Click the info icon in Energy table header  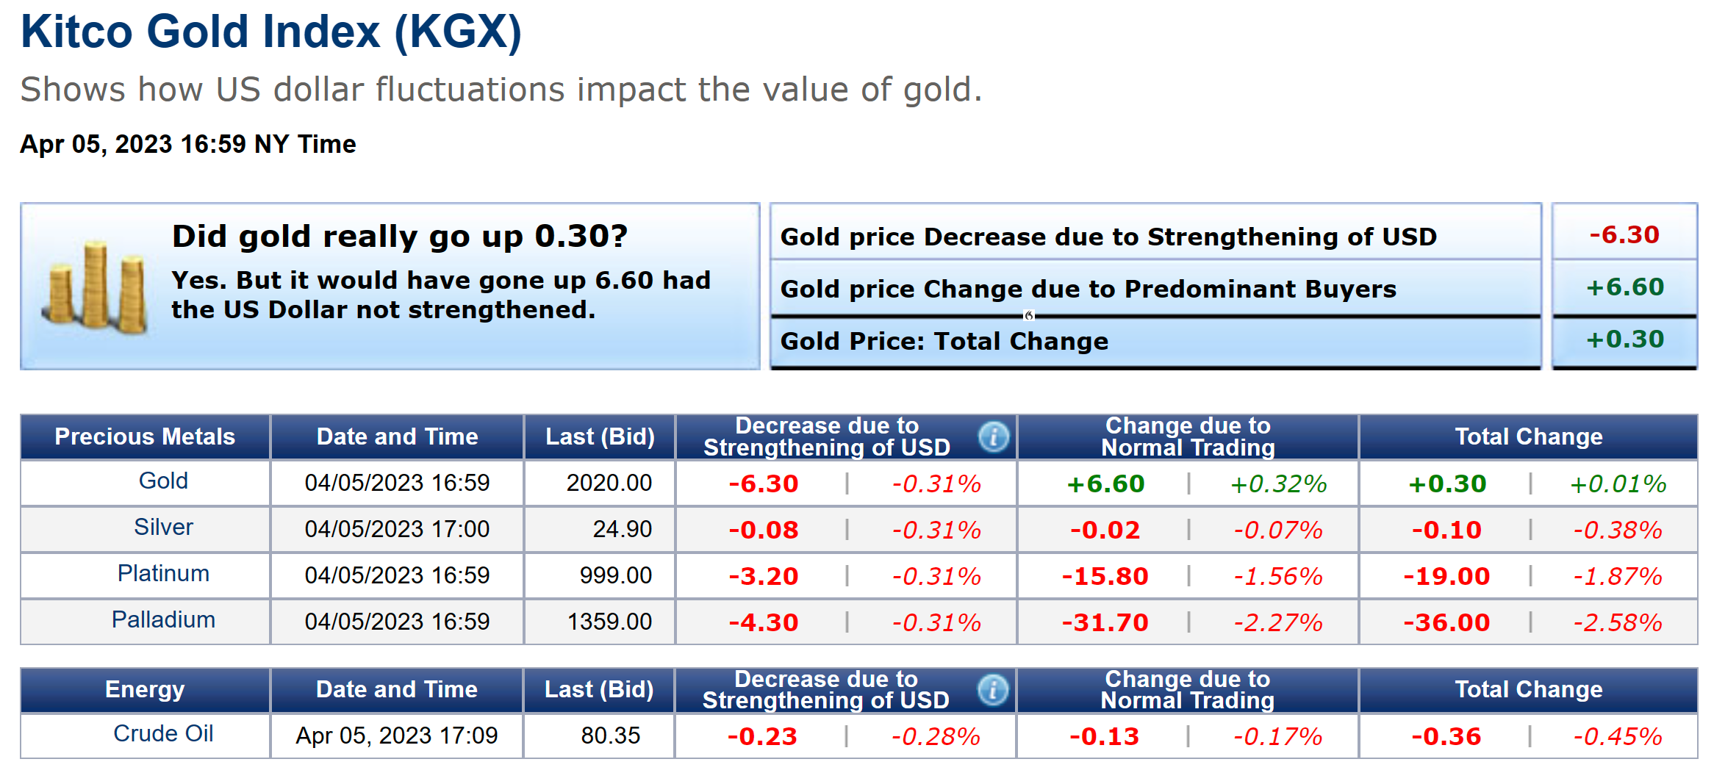(993, 690)
